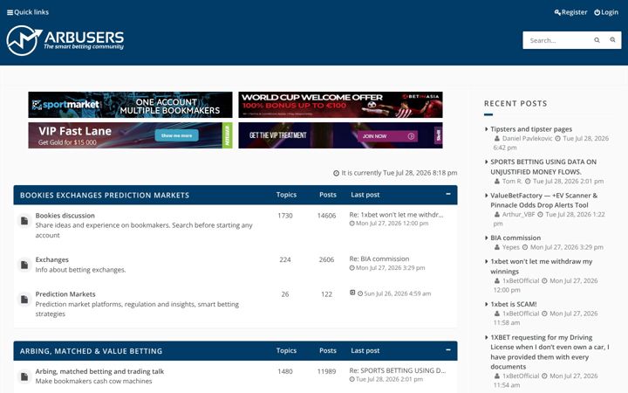Open the Sportmarket banner ad

130,105
